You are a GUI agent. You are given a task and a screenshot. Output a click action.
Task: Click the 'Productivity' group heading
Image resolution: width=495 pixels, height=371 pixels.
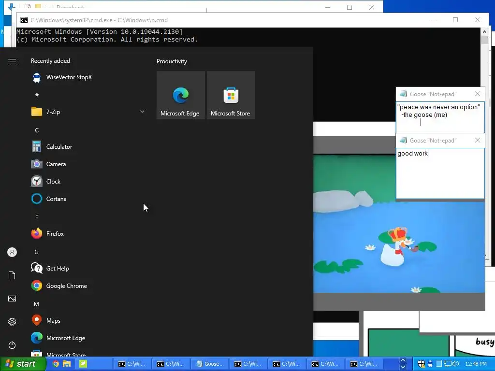(x=172, y=61)
